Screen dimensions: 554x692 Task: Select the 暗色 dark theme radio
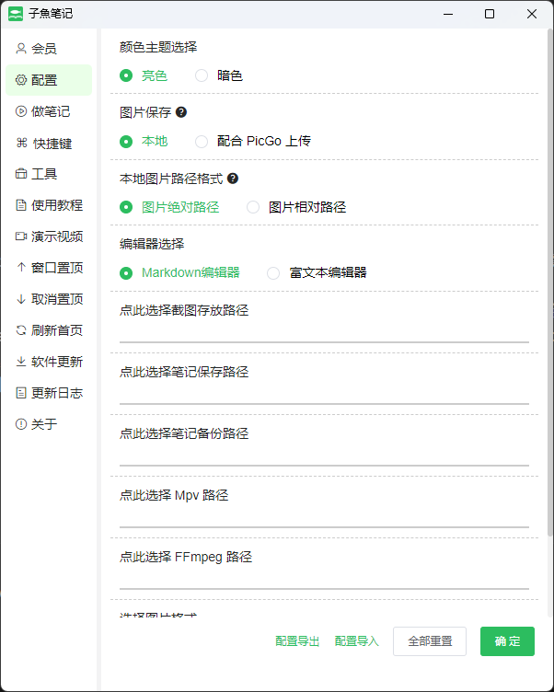click(x=202, y=75)
